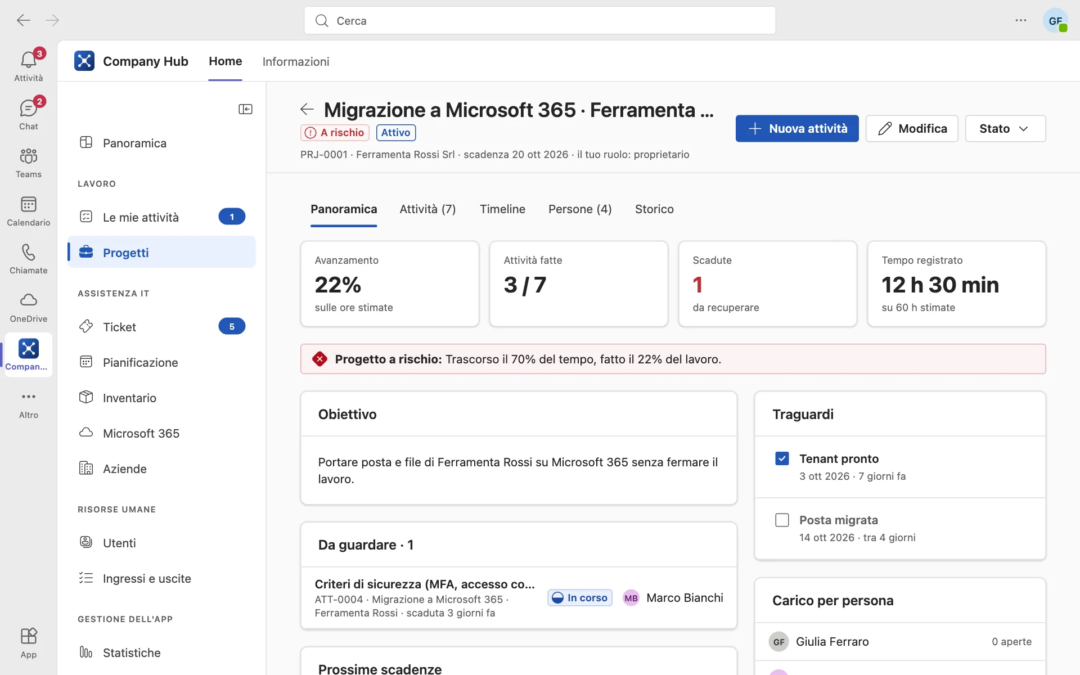Switch to the Timeline tab
Screen dimensions: 1080x675
tap(502, 209)
